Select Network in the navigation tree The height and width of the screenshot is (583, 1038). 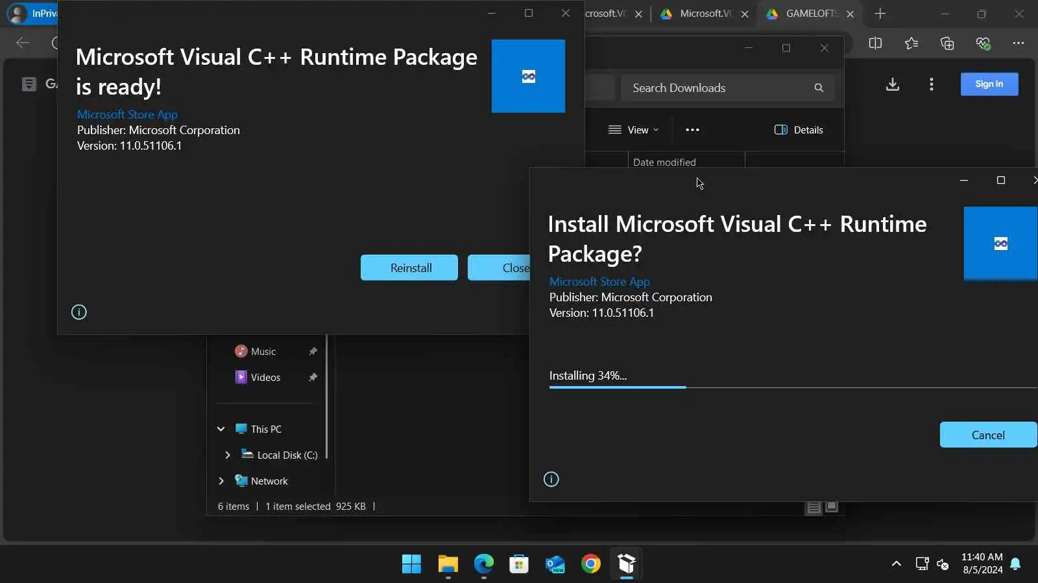(269, 481)
